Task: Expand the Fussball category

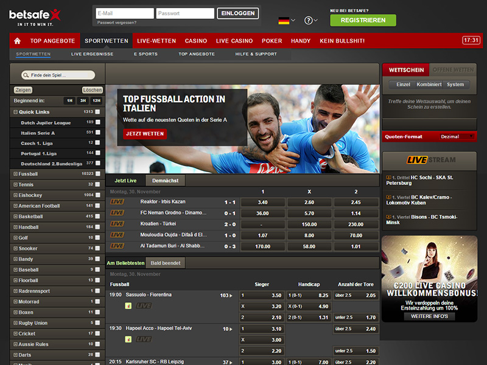Action: click(15, 174)
